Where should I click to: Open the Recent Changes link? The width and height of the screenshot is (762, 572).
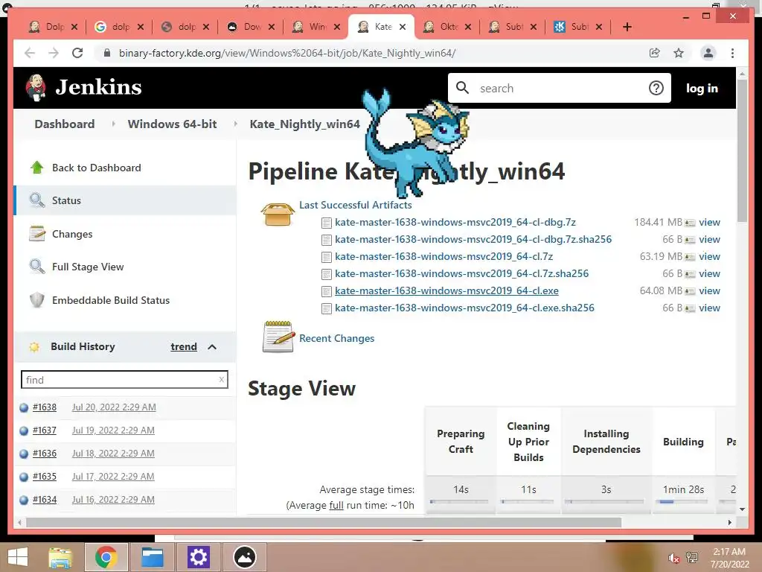click(x=337, y=338)
